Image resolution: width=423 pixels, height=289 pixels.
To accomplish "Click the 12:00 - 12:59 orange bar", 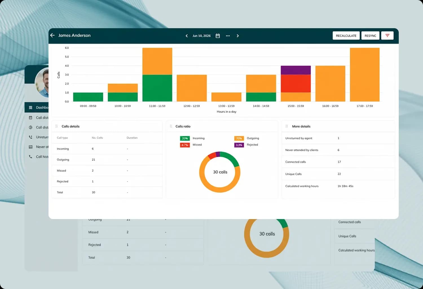I will [191, 88].
